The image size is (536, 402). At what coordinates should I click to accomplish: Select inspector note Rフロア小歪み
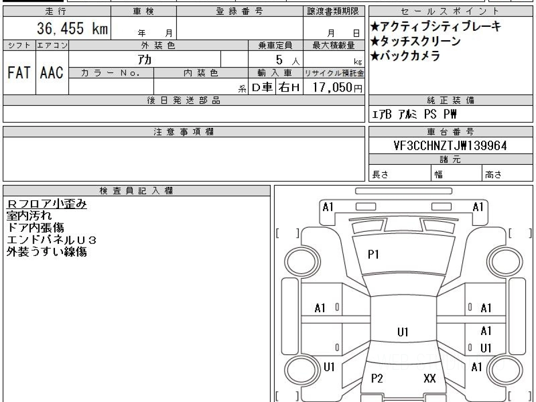click(x=47, y=204)
